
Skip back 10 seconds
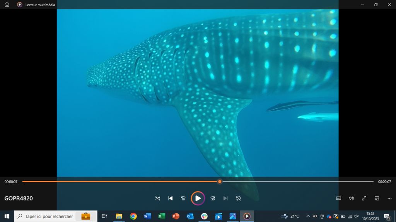click(x=183, y=198)
